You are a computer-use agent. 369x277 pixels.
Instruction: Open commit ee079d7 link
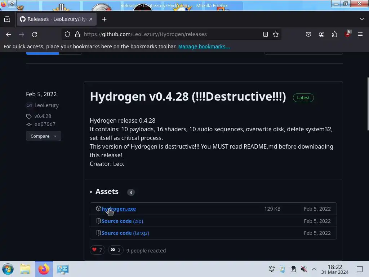tap(45, 124)
